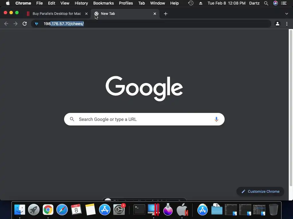
Task: Reload the current page
Action: [25, 24]
